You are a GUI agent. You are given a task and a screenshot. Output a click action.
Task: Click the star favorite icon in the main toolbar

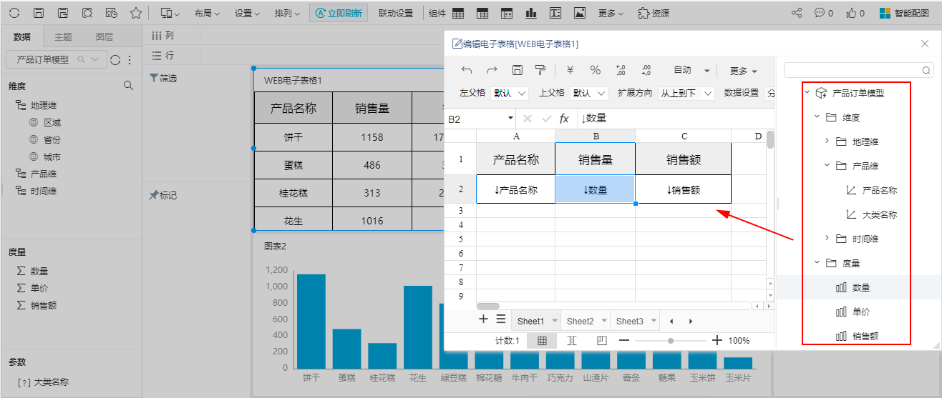[x=135, y=13]
